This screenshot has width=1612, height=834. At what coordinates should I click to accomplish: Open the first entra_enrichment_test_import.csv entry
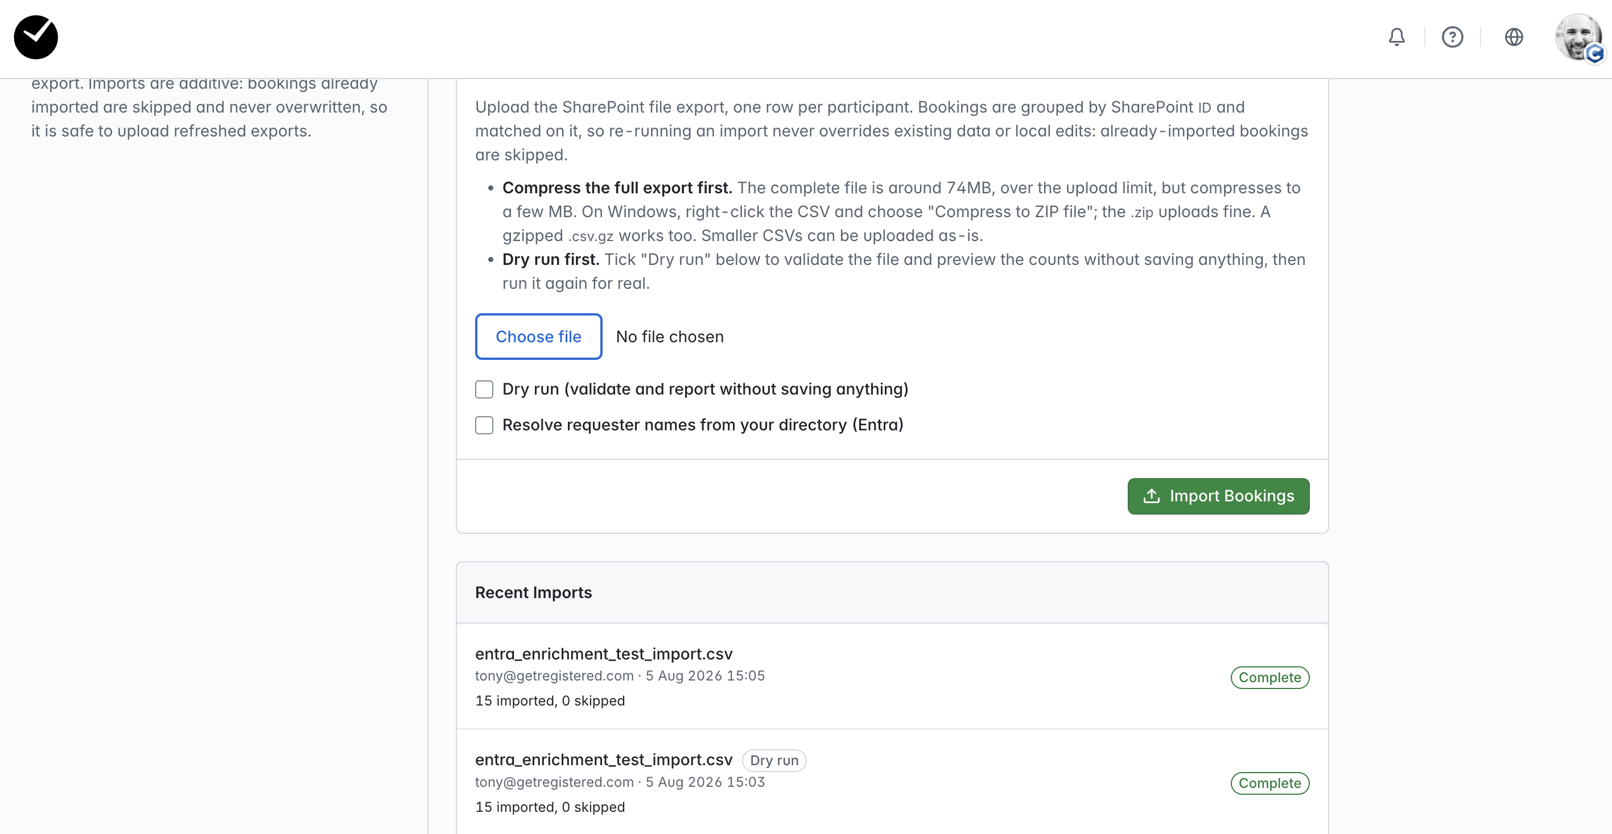tap(603, 653)
